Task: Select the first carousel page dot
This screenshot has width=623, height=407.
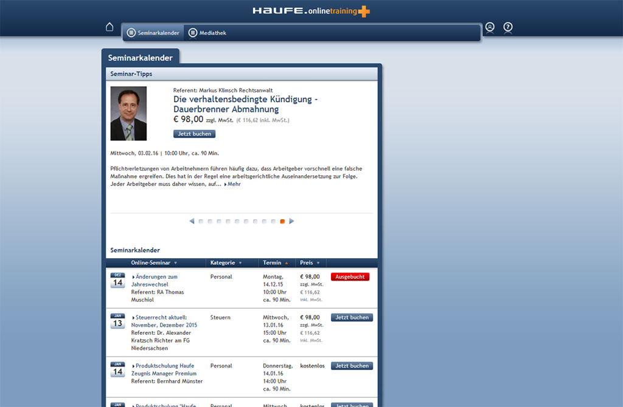Action: (x=201, y=221)
